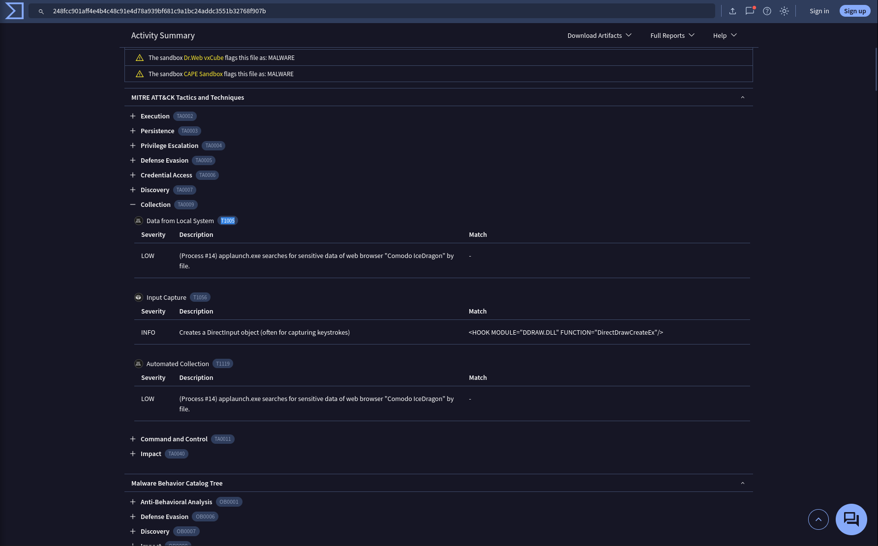The width and height of the screenshot is (878, 546).
Task: Click the highlighted T1005 technique badge
Action: [x=228, y=221]
